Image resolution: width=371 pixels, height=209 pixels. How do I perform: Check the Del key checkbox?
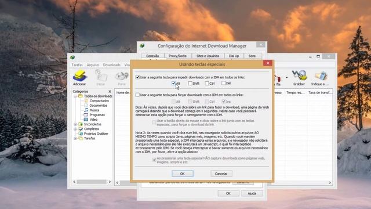click(x=223, y=83)
